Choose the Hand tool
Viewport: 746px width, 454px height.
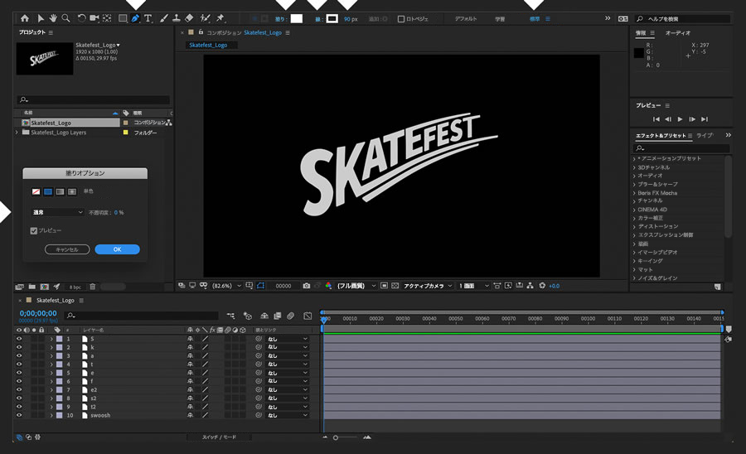coord(53,17)
